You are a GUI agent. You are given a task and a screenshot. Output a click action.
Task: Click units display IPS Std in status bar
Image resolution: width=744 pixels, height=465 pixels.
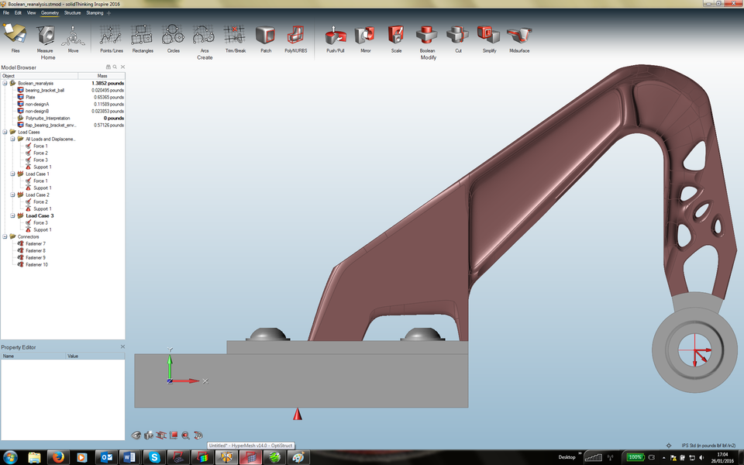click(708, 446)
